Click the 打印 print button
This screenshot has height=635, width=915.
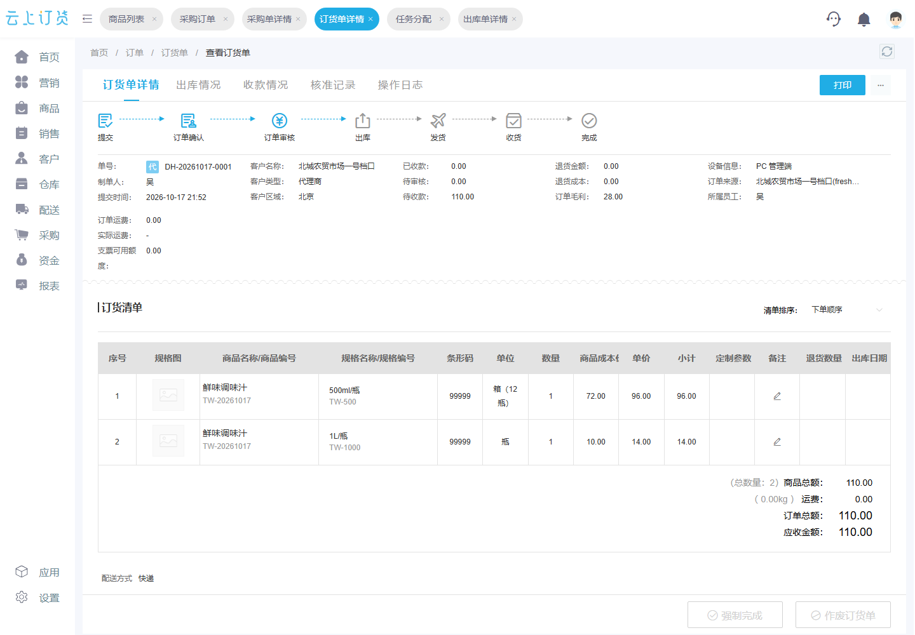click(x=843, y=85)
